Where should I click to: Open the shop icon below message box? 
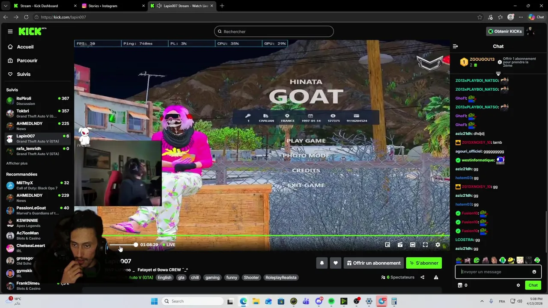coord(460,285)
